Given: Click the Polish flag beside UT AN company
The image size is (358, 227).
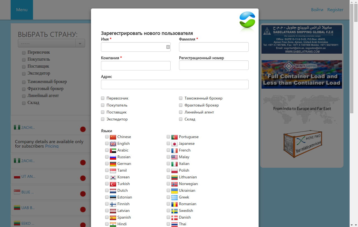Looking at the screenshot, I should click(x=17, y=176).
